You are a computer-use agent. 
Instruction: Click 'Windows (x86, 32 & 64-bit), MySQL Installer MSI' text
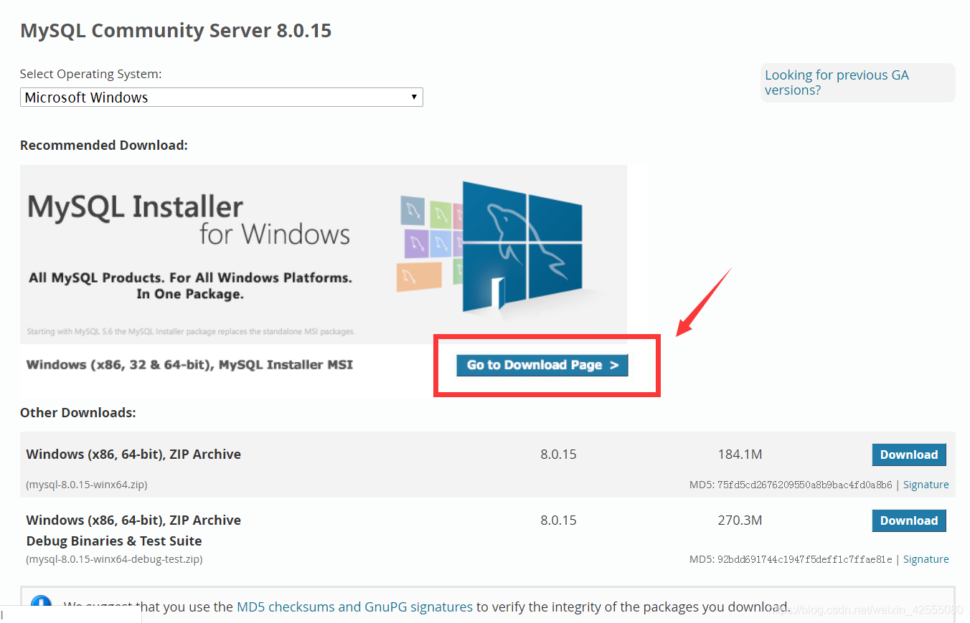[x=189, y=365]
